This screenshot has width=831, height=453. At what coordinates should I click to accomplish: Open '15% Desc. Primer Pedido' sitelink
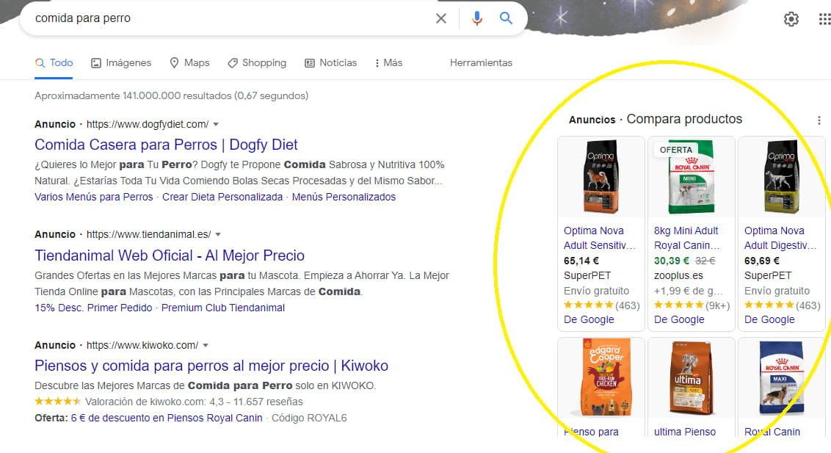coord(93,308)
